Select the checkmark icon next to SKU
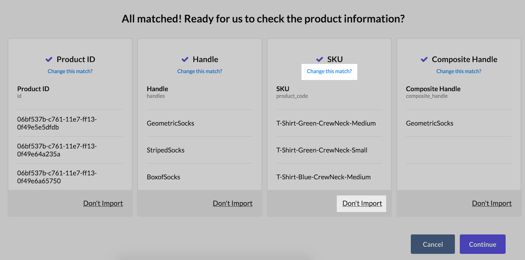 tap(319, 59)
